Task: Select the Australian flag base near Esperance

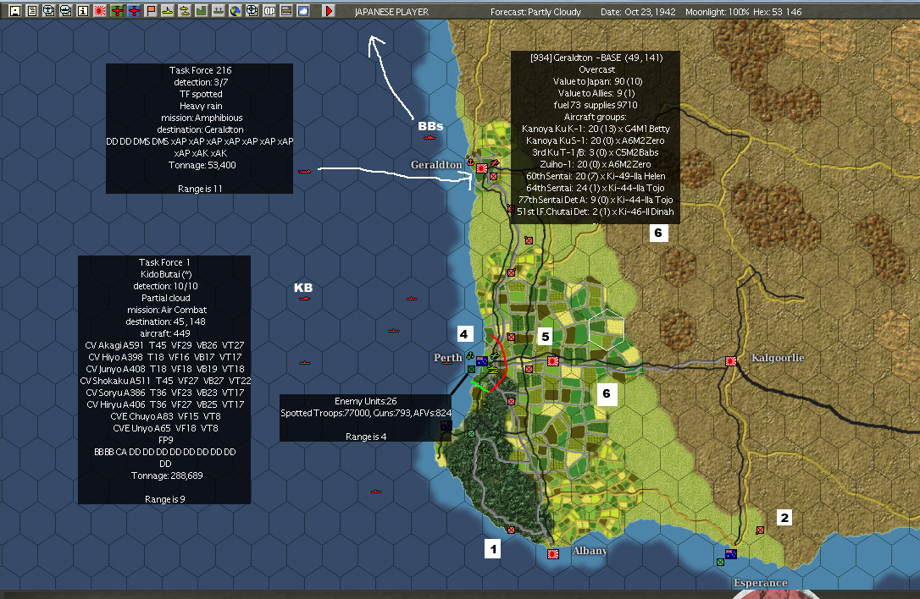Action: pos(731,553)
